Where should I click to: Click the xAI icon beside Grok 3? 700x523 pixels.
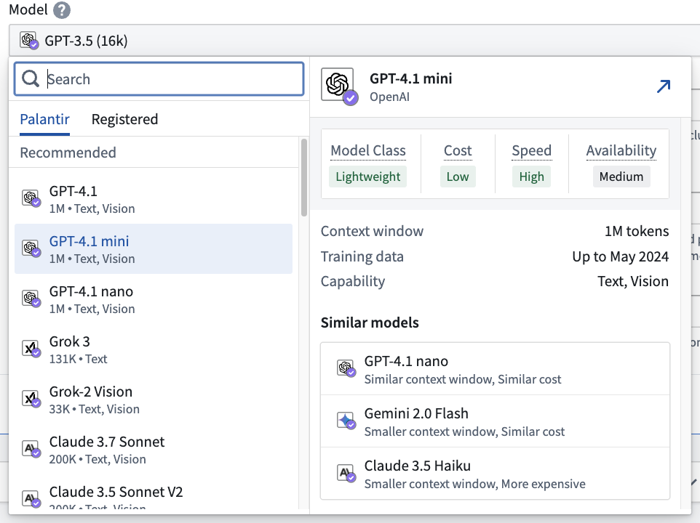(31, 349)
